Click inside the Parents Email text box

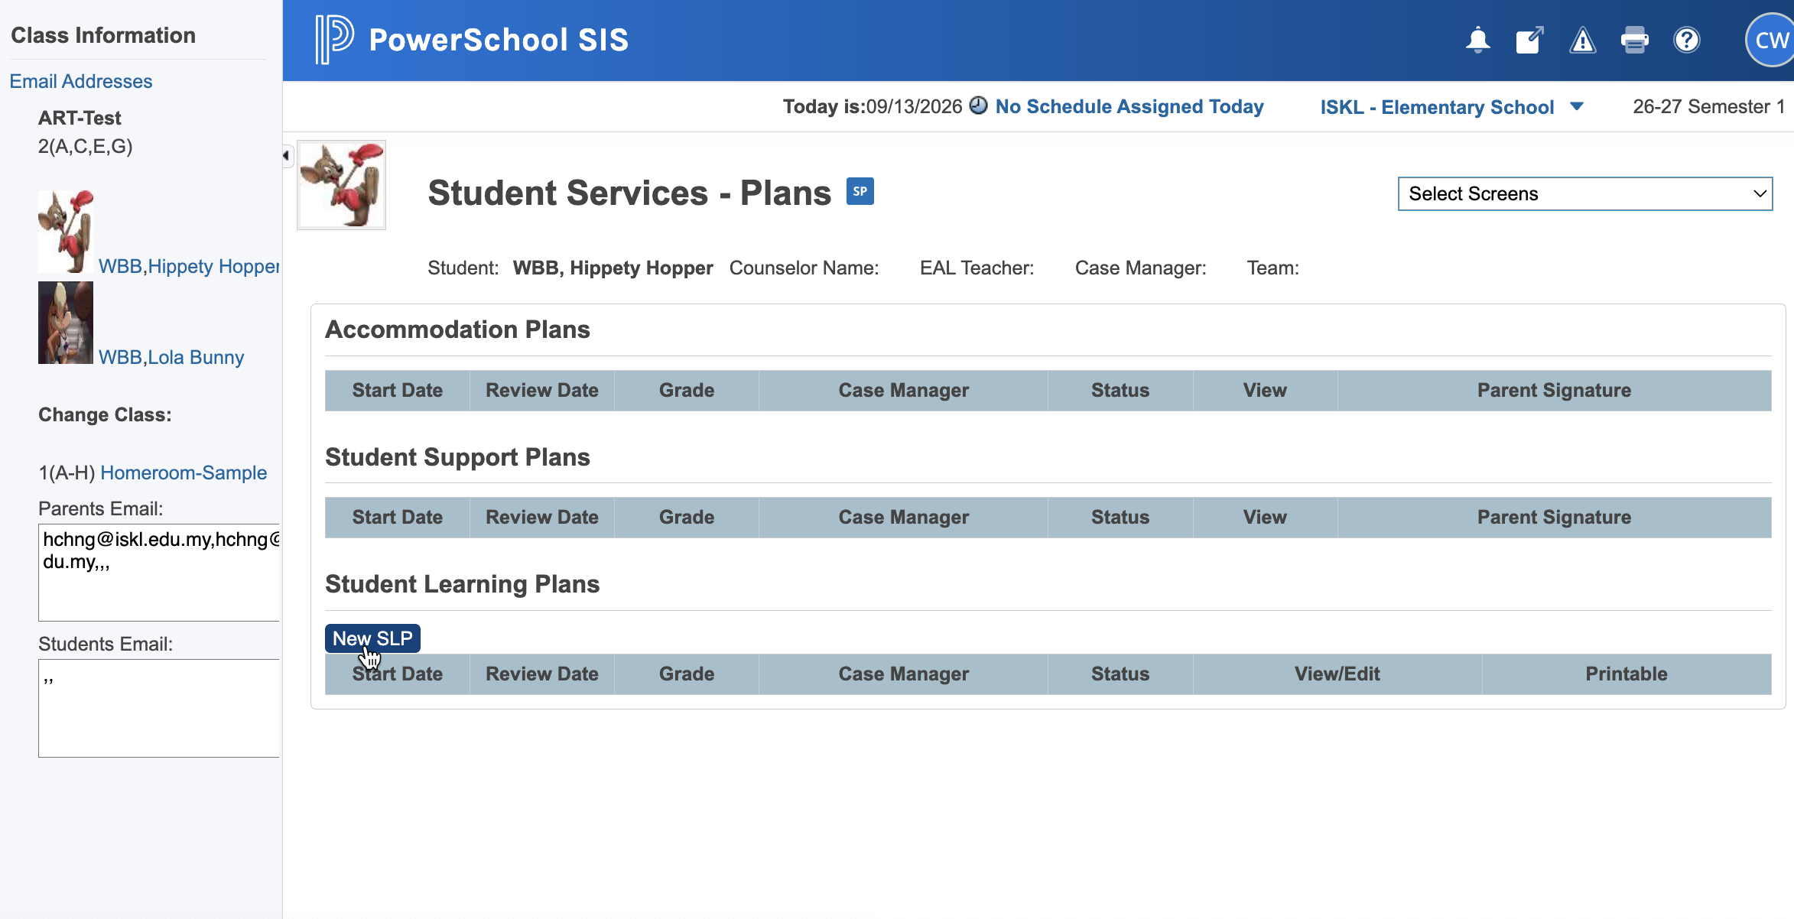[x=159, y=573]
